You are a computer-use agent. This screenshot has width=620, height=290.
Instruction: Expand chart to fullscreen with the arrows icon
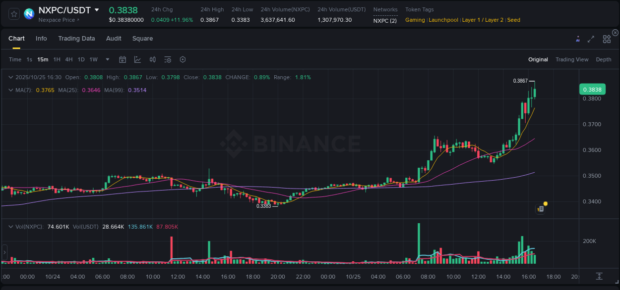click(591, 38)
